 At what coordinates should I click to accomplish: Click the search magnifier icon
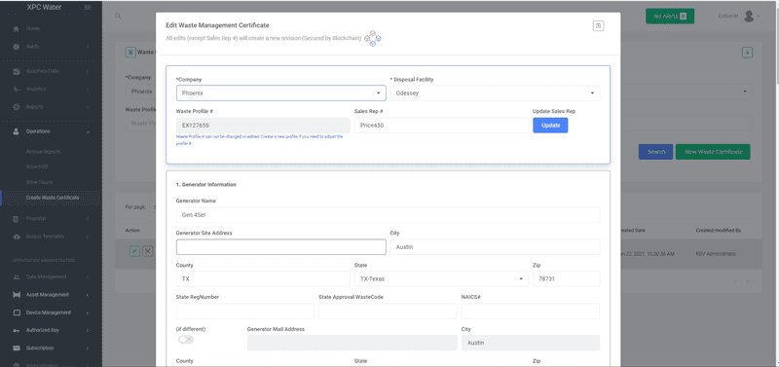coord(118,16)
